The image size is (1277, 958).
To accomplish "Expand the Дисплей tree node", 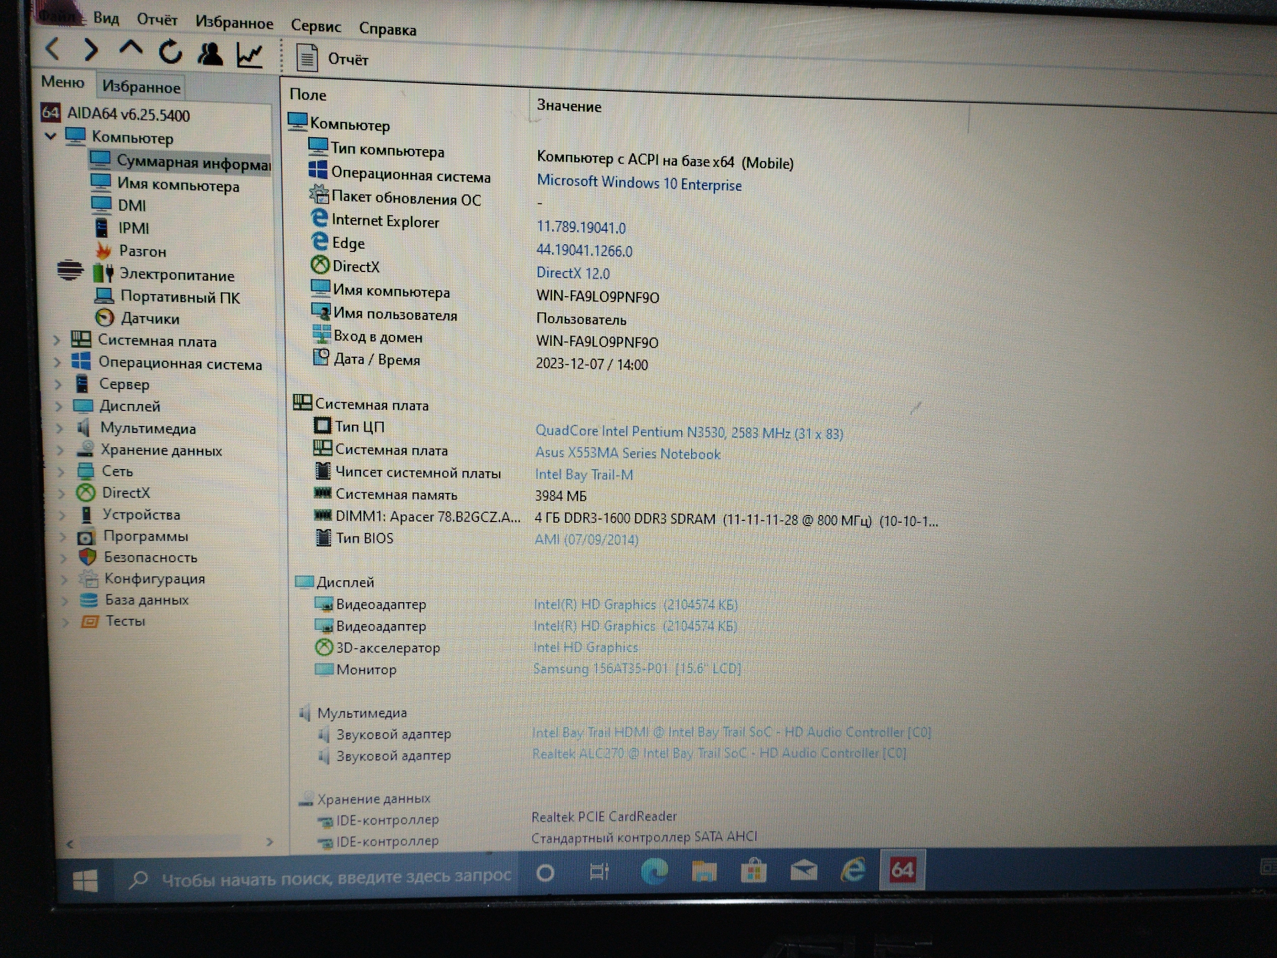I will pyautogui.click(x=59, y=406).
